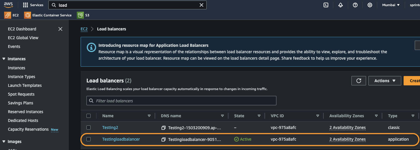Open the Testingloadbalancer link
The height and width of the screenshot is (150, 420).
click(x=121, y=139)
